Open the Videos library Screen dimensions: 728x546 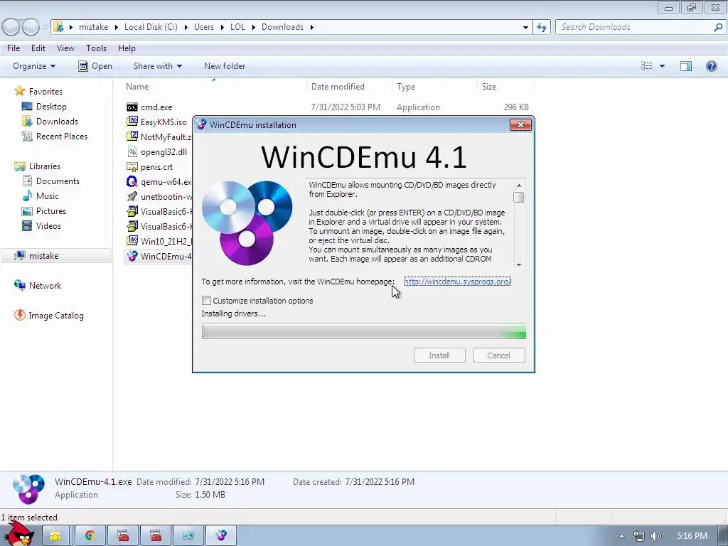(x=48, y=225)
